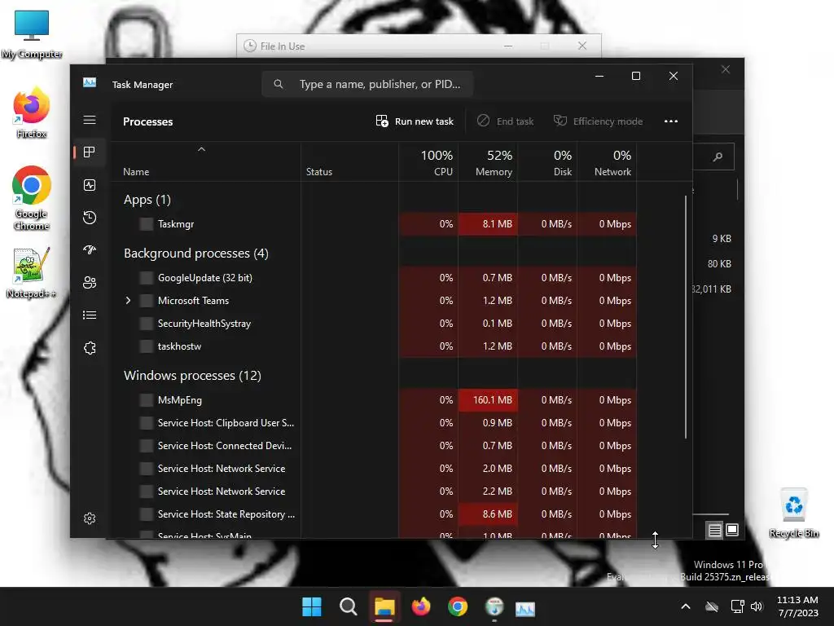Click the taskhostw process icon
The image size is (834, 626).
point(147,346)
